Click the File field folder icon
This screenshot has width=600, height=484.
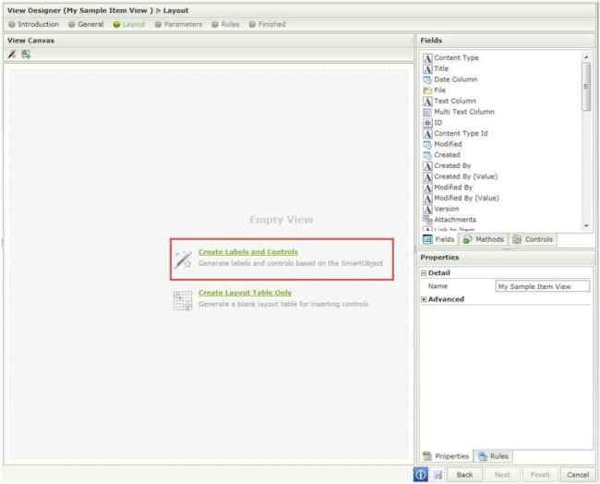click(x=427, y=91)
